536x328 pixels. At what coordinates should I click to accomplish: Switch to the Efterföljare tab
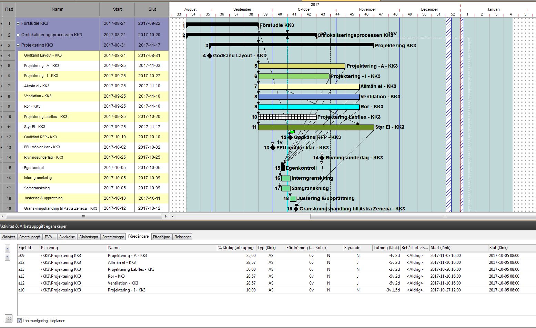pyautogui.click(x=161, y=237)
